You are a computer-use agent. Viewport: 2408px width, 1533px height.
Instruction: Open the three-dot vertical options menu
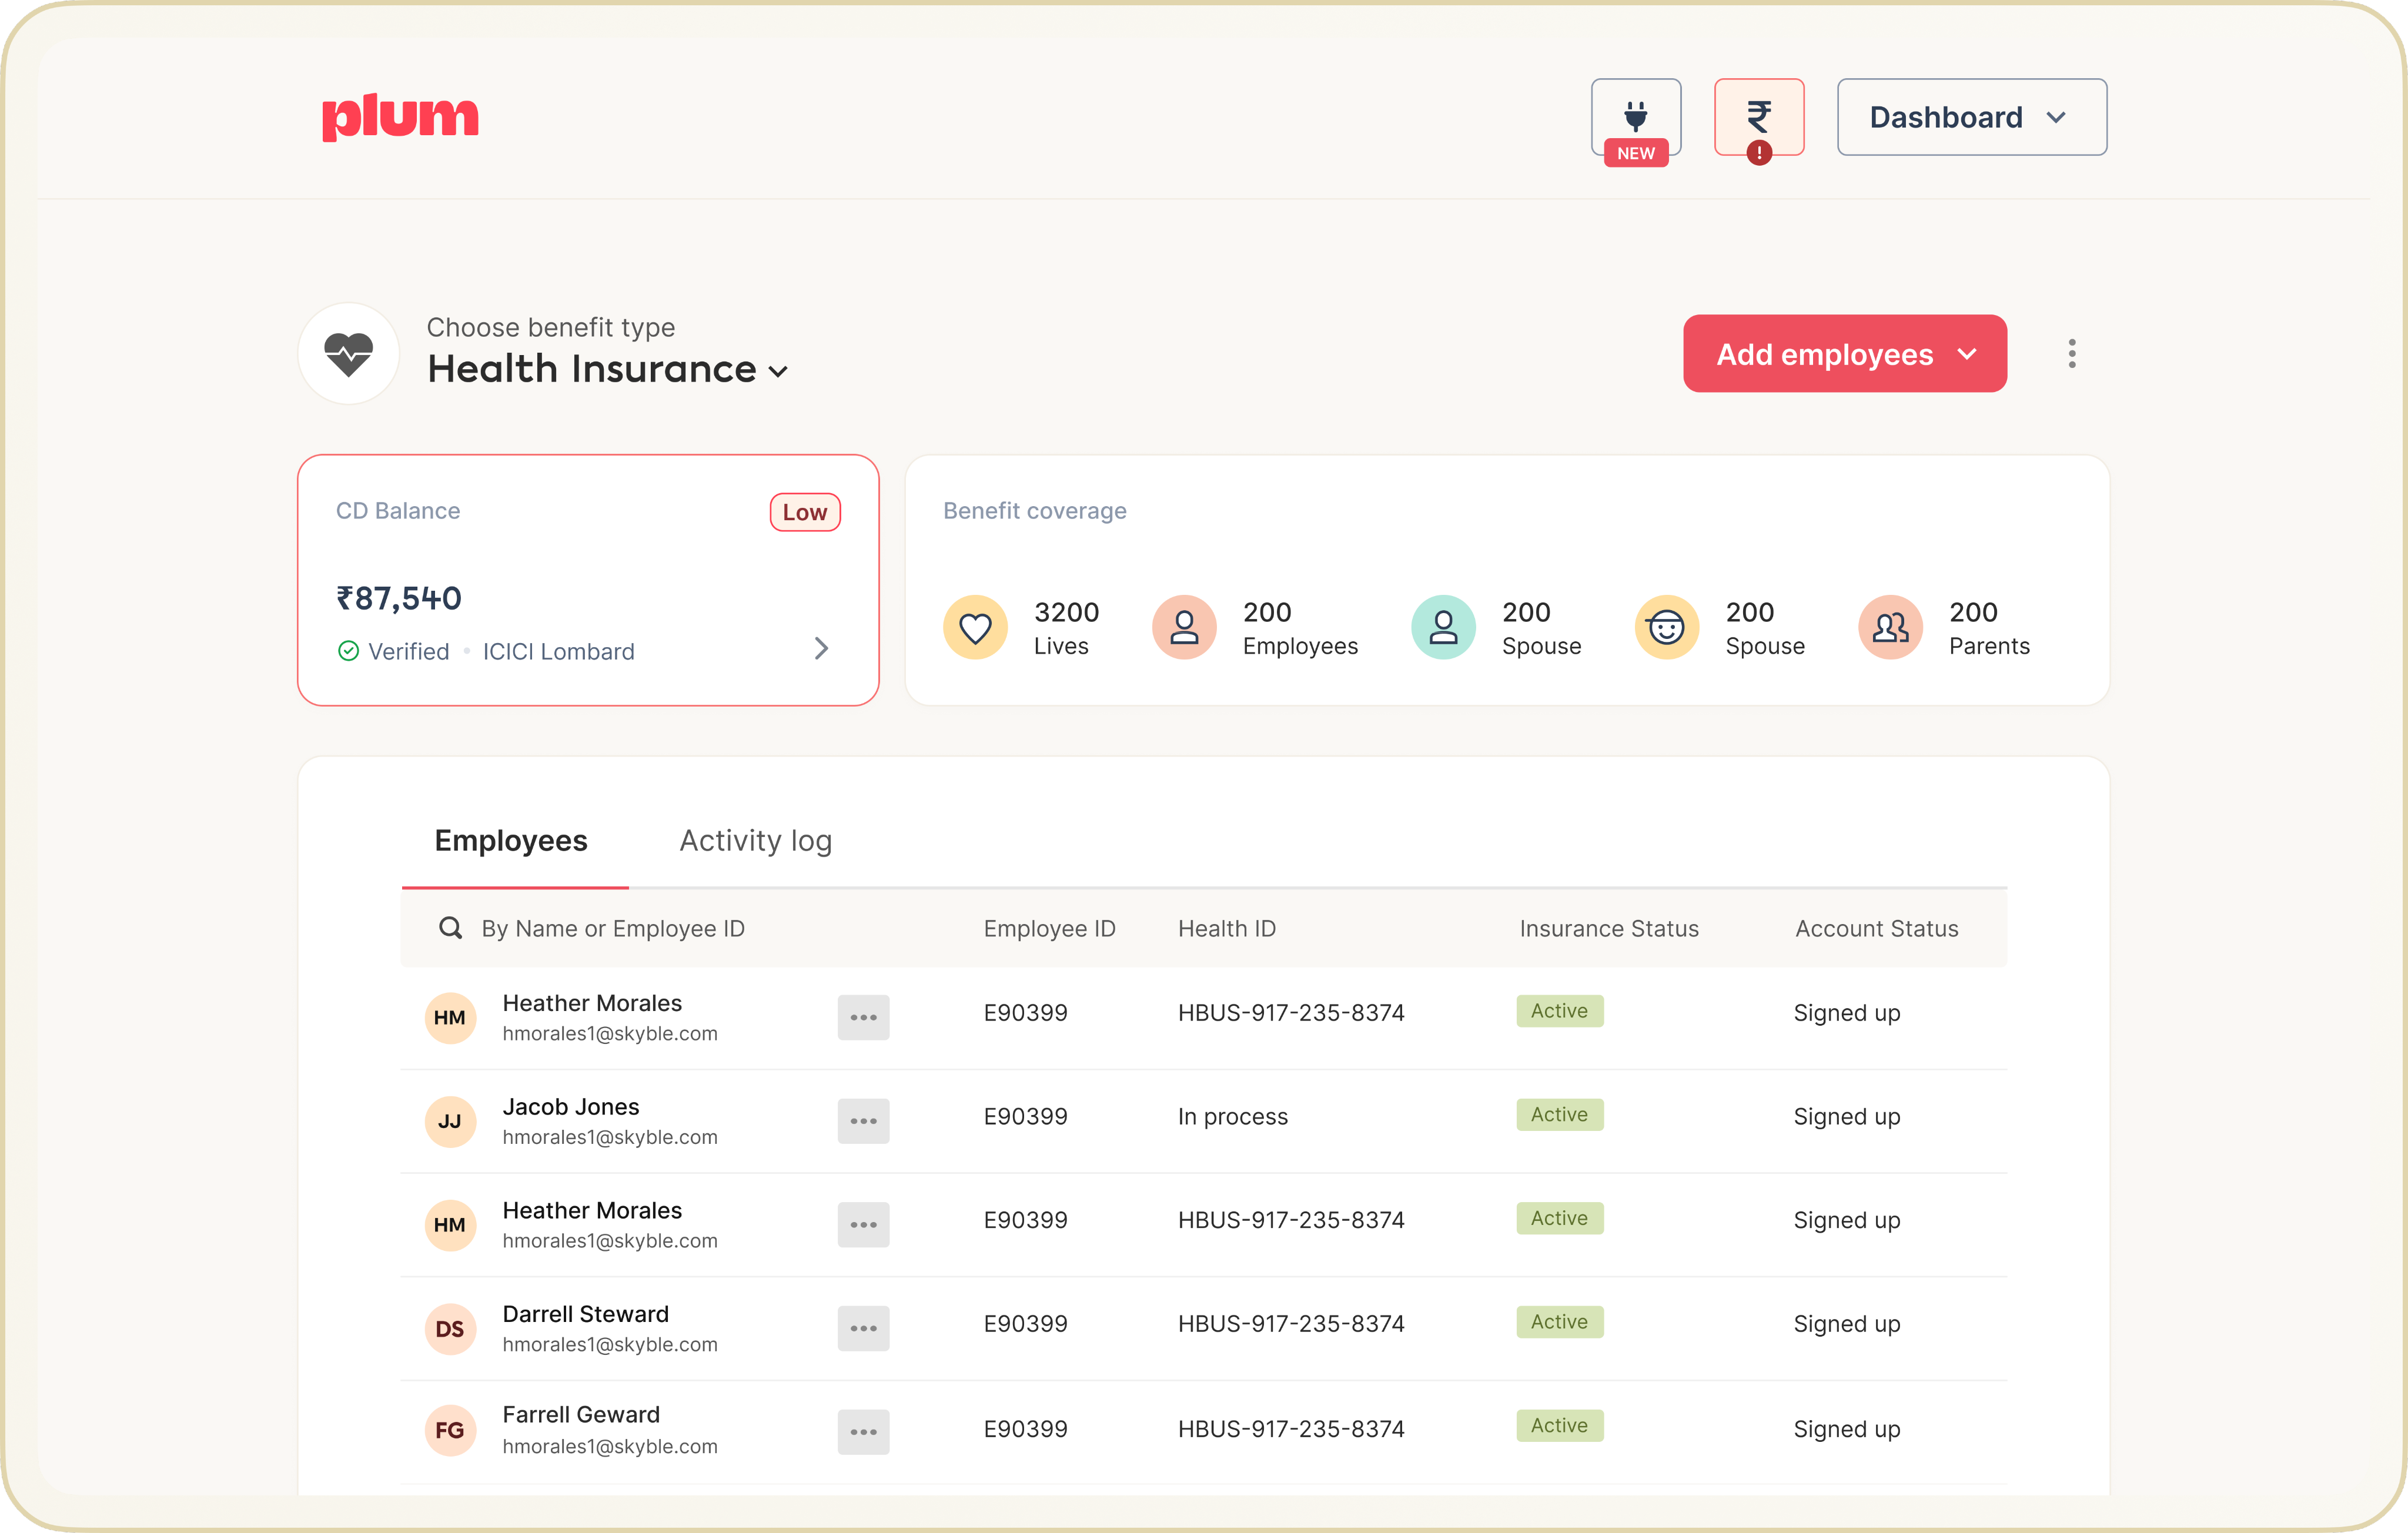coord(2071,353)
